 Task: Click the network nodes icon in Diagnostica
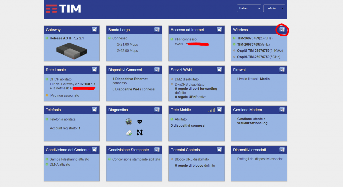pyautogui.click(x=140, y=132)
